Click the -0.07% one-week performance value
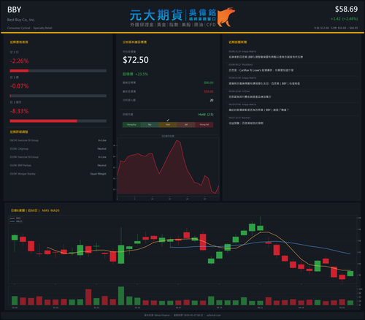The height and width of the screenshot is (320, 365). [19, 86]
